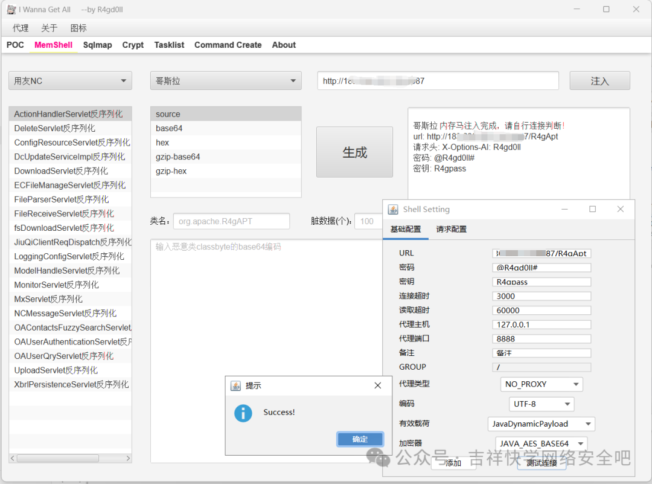652x484 pixels.
Task: Select UploadServlet反序列化 entry
Action: 70,370
